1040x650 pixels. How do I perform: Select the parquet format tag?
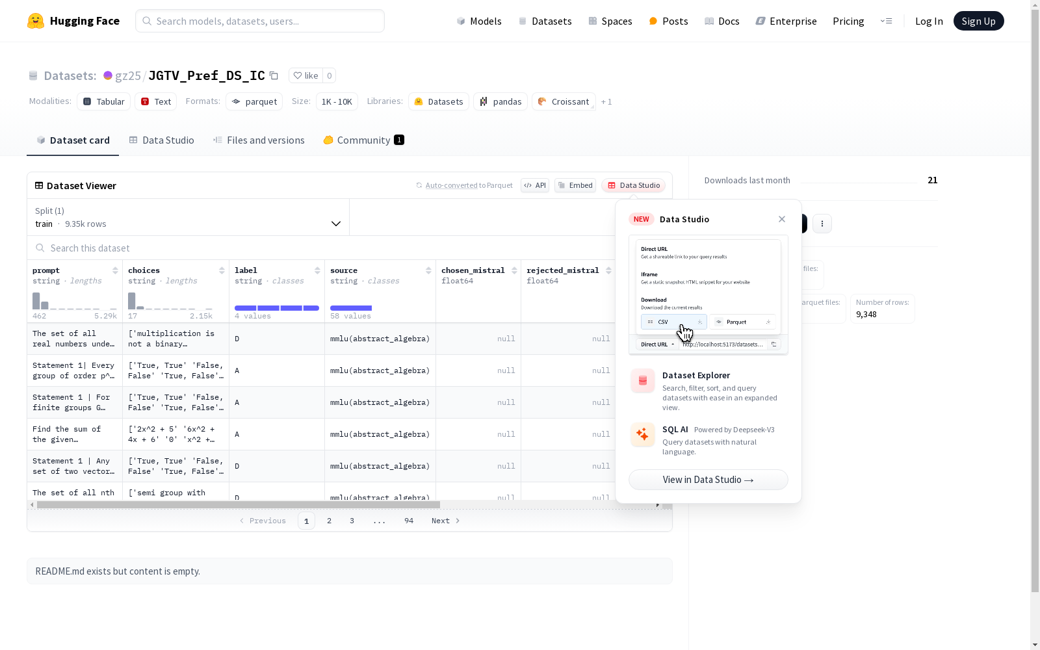[254, 101]
